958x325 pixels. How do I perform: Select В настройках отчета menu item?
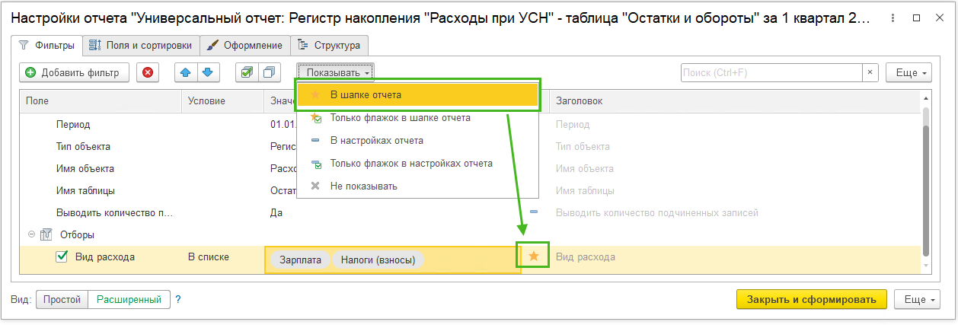[x=417, y=141]
